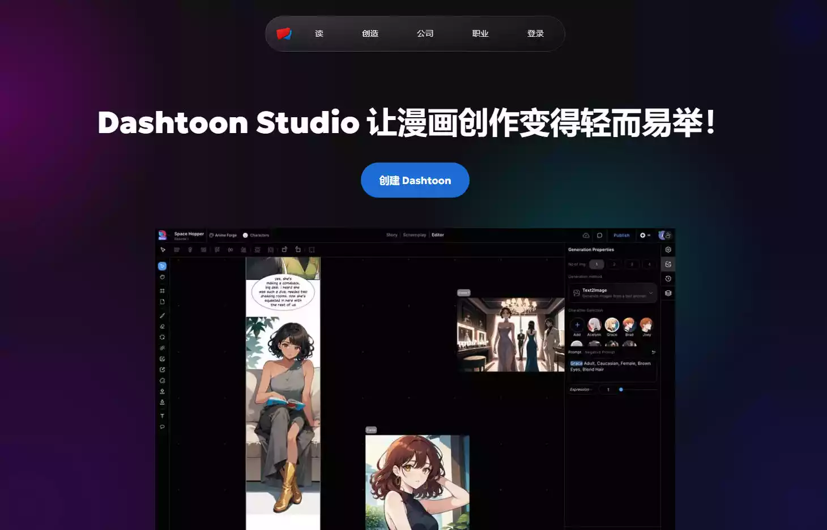The height and width of the screenshot is (530, 827).
Task: Open the Text tool in the sidebar
Action: (163, 415)
